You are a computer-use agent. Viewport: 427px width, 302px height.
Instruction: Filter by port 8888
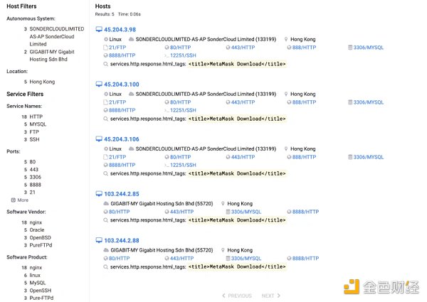click(x=36, y=184)
